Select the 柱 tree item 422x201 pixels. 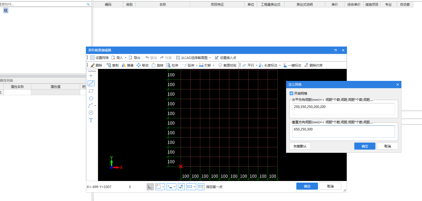point(6,11)
